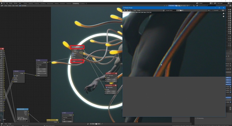Collapse the Denoise node

[x=14, y=71]
